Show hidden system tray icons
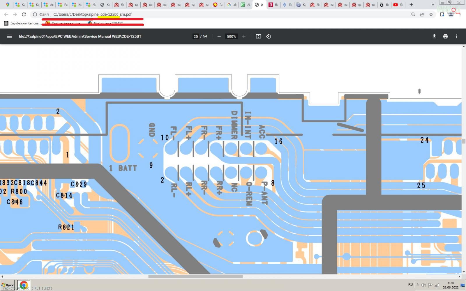The image size is (466, 291). point(417,285)
